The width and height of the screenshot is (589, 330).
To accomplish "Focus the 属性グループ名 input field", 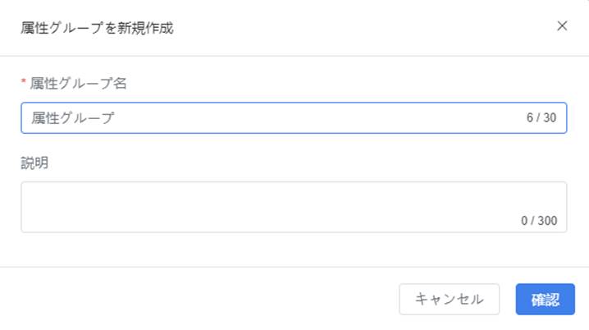I will point(294,118).
